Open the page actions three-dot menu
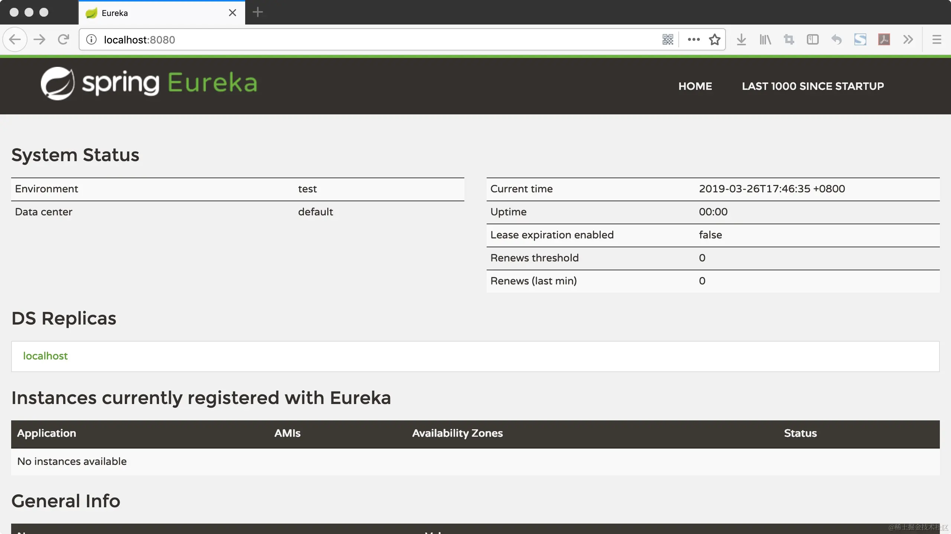Image resolution: width=951 pixels, height=534 pixels. 694,39
